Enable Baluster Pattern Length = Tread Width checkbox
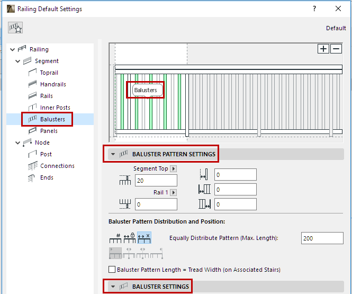The width and height of the screenshot is (352, 294). 112,270
